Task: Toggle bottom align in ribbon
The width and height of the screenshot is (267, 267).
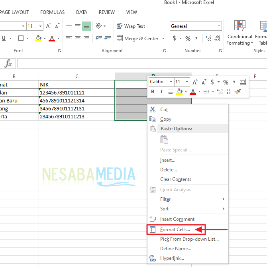Action: (x=86, y=26)
